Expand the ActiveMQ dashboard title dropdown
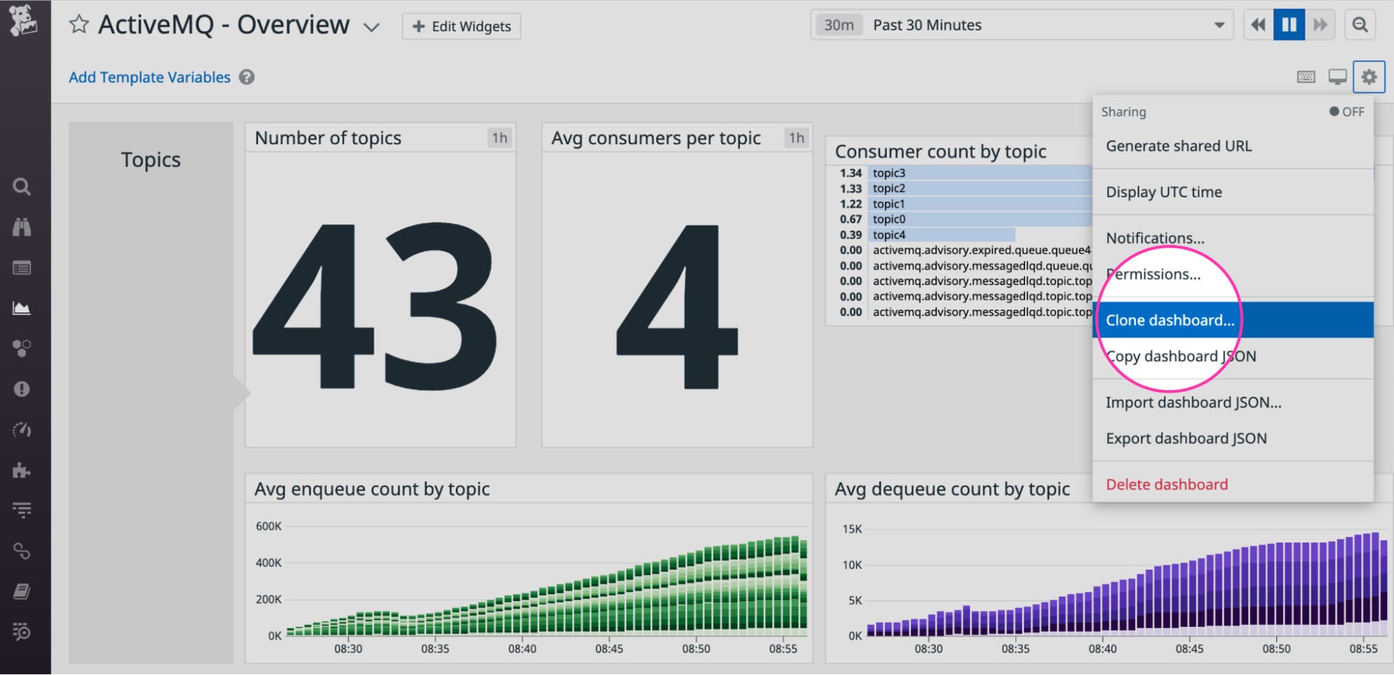Image resolution: width=1394 pixels, height=675 pixels. (372, 26)
